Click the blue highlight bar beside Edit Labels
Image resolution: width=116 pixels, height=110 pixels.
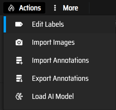tap(5, 24)
